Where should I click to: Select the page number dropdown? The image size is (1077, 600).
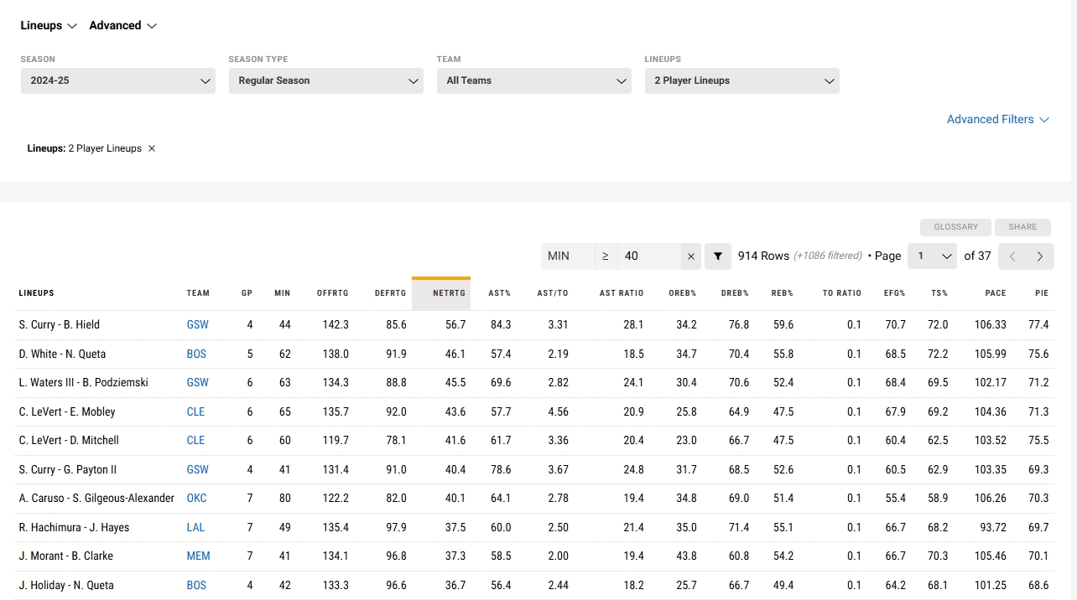point(932,256)
